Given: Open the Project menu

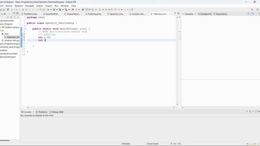Looking at the screenshot, I should tap(49, 6).
